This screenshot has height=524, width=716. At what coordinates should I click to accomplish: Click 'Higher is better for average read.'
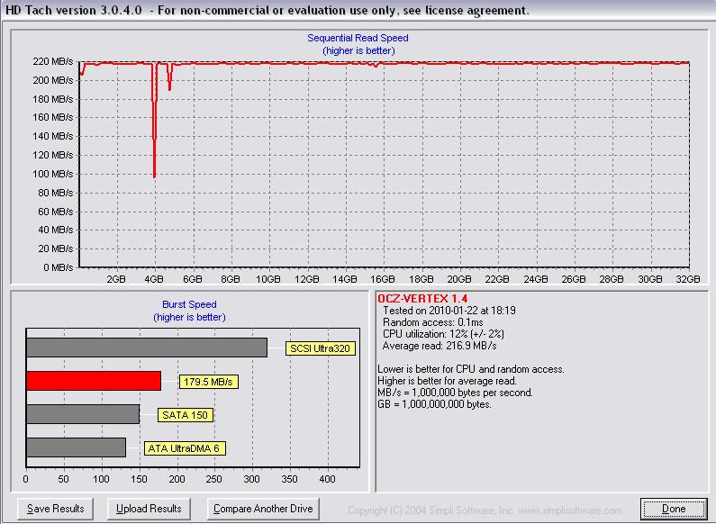click(447, 381)
